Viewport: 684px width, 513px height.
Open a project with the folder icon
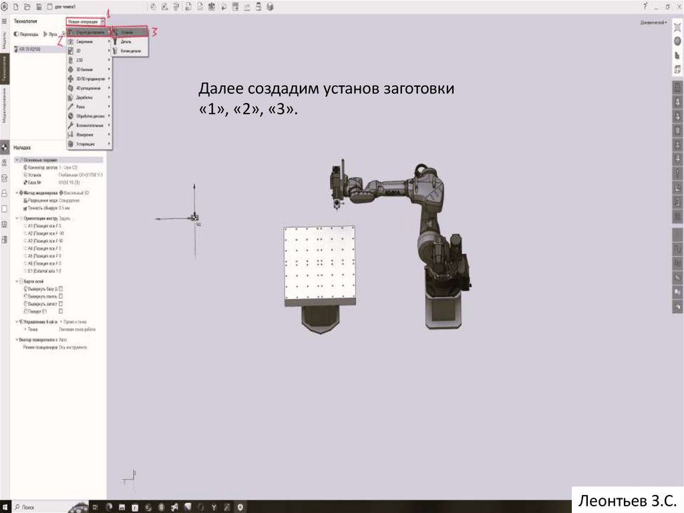(27, 7)
